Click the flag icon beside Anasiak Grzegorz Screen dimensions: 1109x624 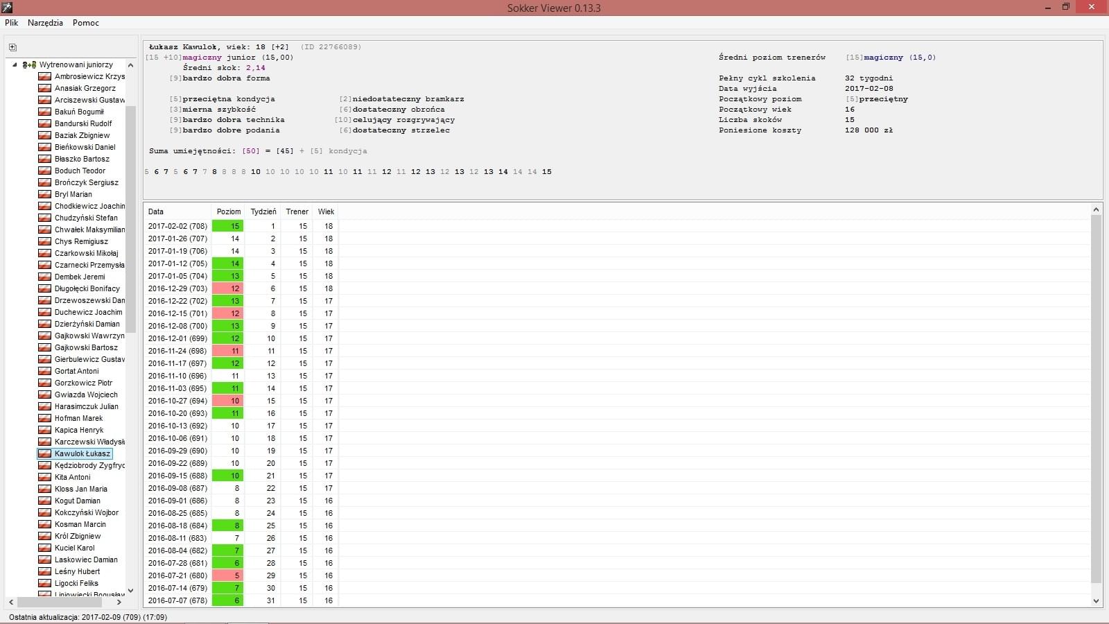pyautogui.click(x=44, y=88)
